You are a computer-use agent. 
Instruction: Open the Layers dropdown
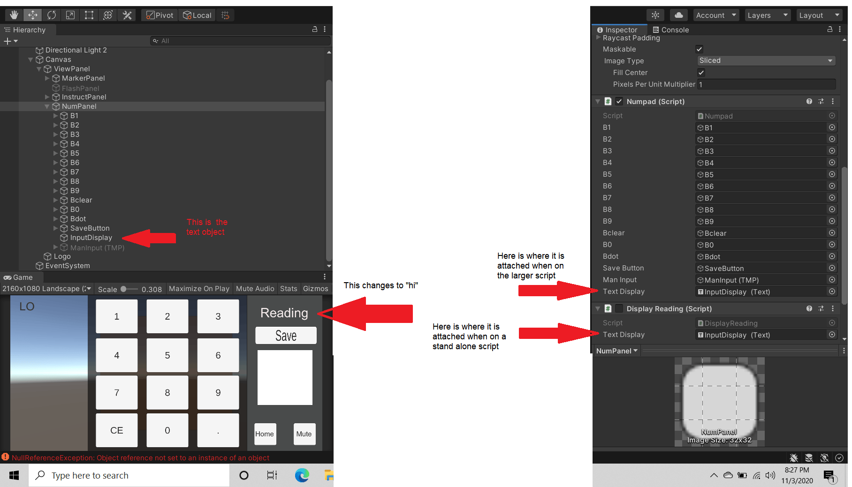(x=768, y=15)
